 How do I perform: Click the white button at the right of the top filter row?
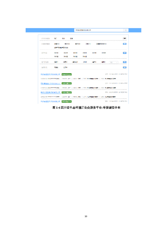pyautogui.click(x=125, y=39)
